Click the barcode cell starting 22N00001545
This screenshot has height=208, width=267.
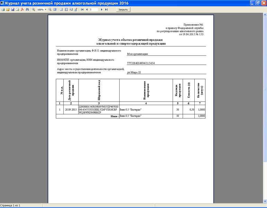click(x=99, y=110)
